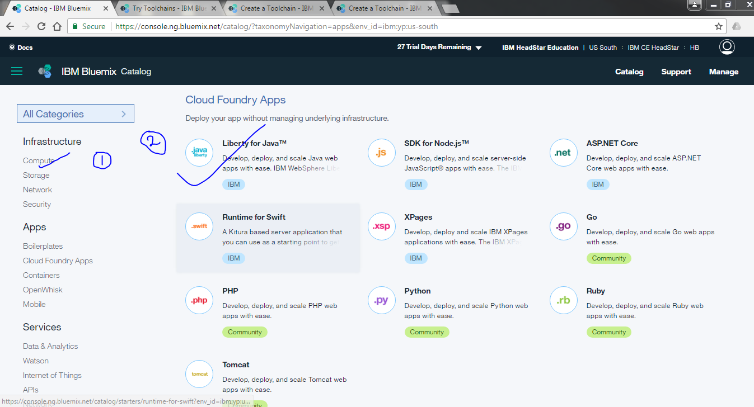Image resolution: width=754 pixels, height=407 pixels.
Task: Open Tomcat runtime icon
Action: pyautogui.click(x=199, y=374)
